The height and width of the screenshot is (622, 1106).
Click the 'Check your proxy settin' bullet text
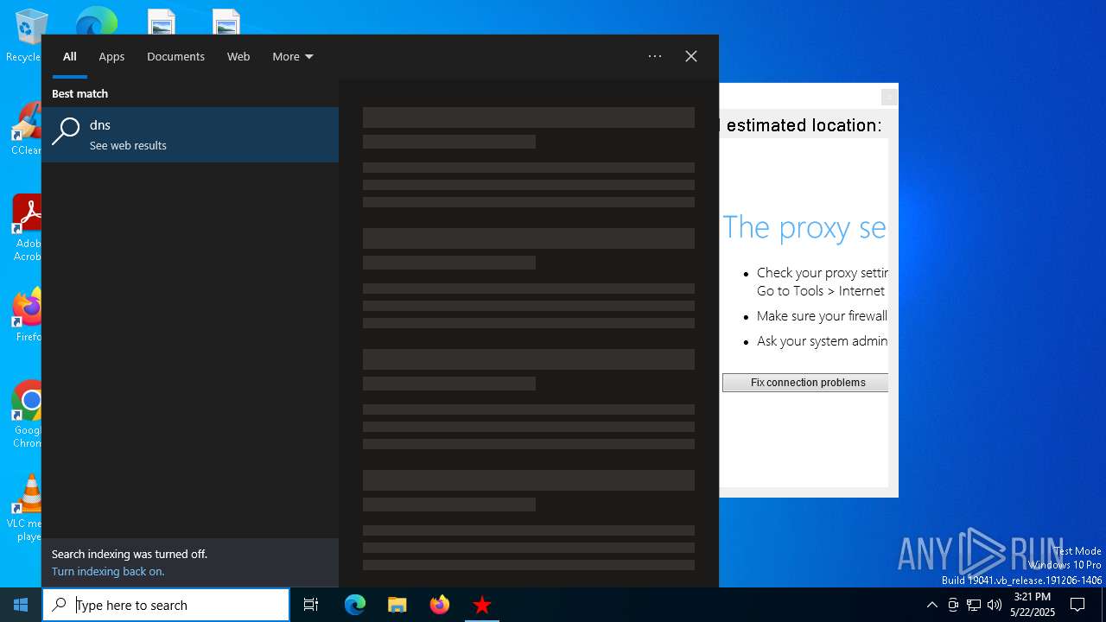822,273
